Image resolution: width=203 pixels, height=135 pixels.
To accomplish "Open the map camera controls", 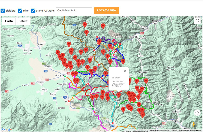I will pos(197,113).
